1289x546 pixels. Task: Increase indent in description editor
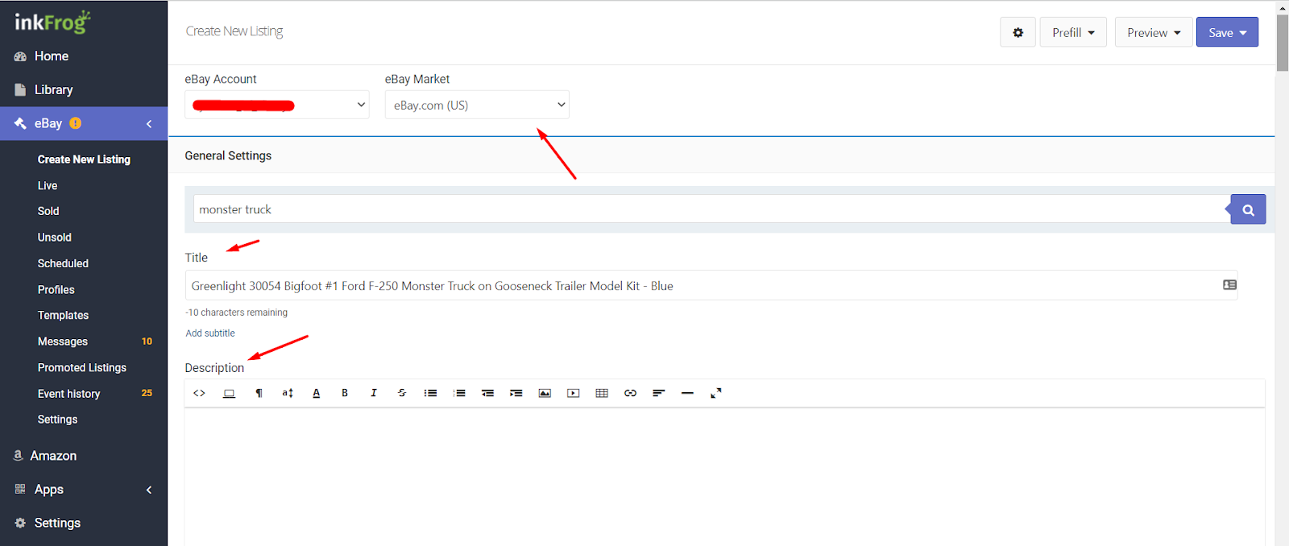(x=516, y=393)
